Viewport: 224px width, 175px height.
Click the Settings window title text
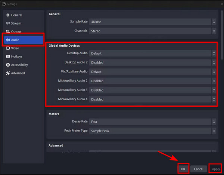click(x=12, y=4)
